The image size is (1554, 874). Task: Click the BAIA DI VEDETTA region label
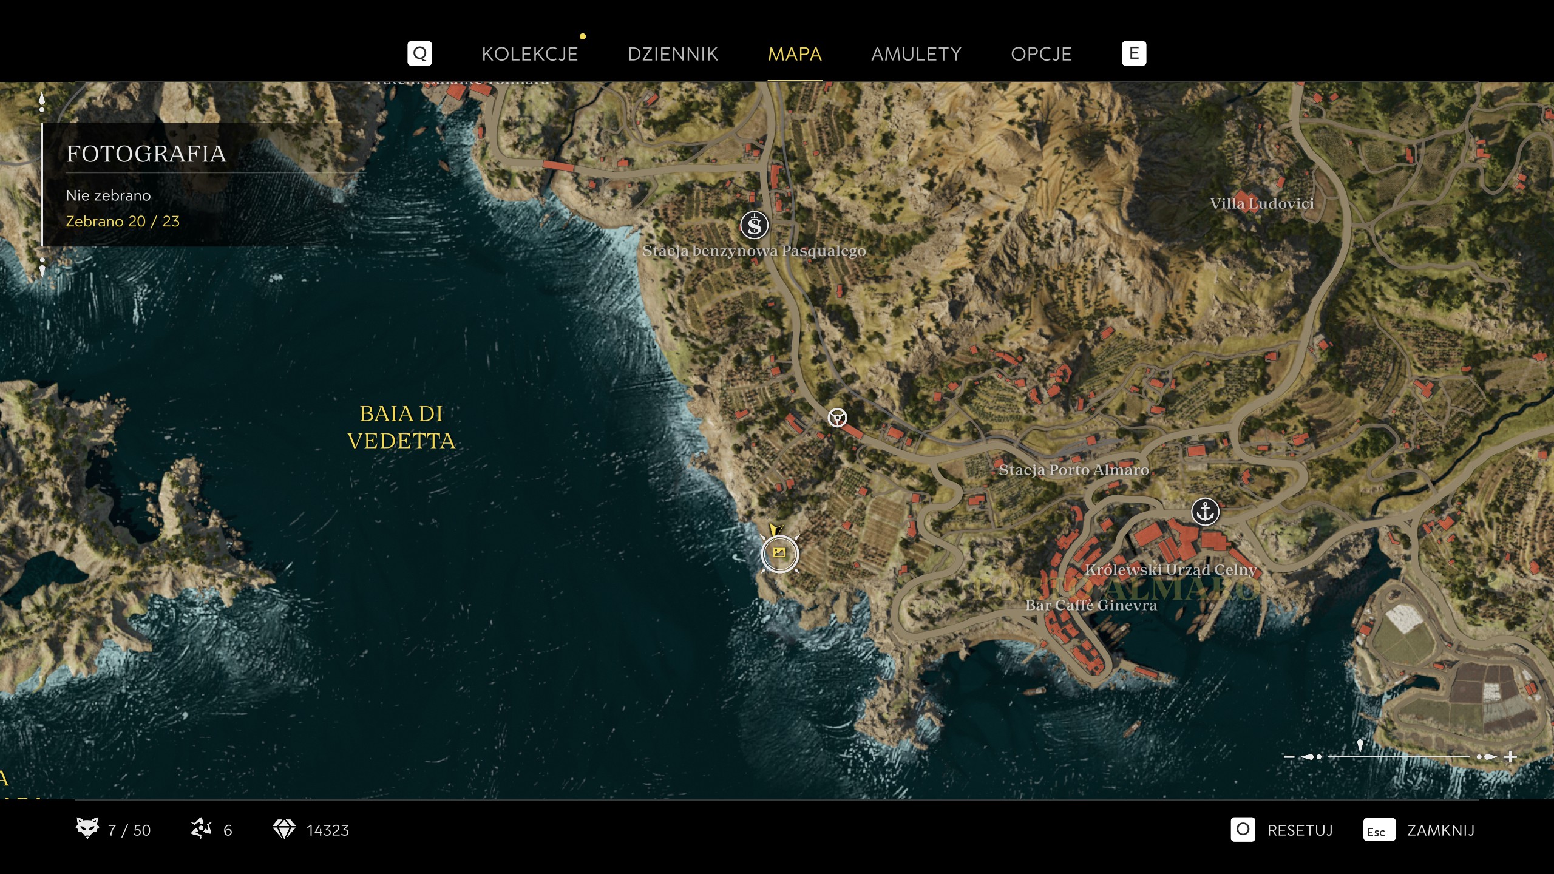point(401,427)
